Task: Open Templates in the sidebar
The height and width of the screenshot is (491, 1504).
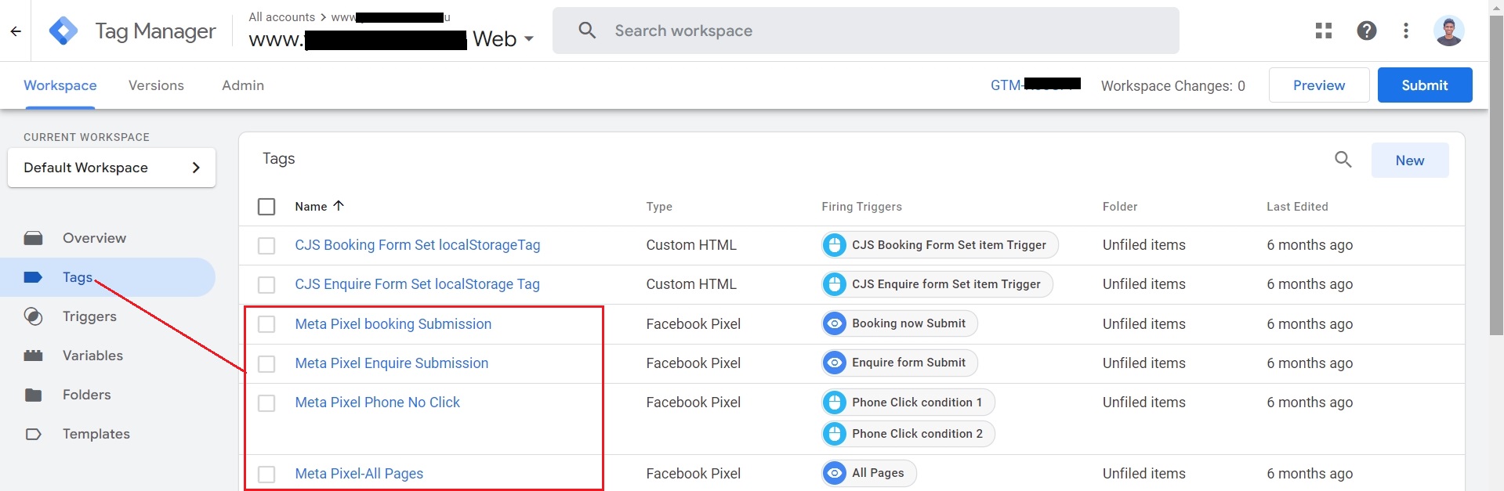Action: tap(96, 434)
